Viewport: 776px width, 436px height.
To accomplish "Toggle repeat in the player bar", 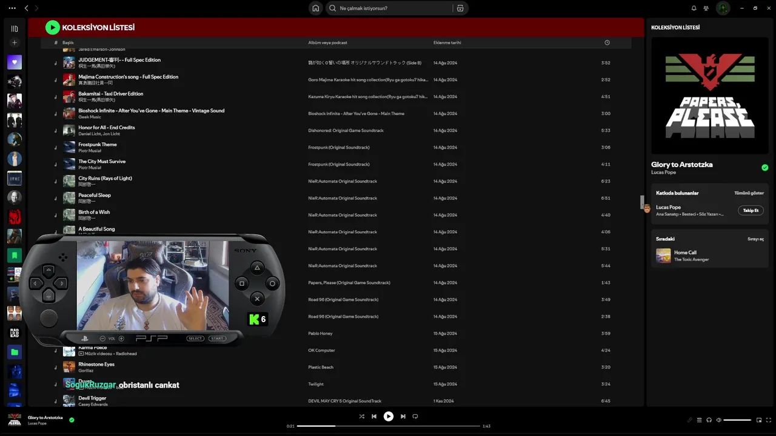I will tap(415, 417).
